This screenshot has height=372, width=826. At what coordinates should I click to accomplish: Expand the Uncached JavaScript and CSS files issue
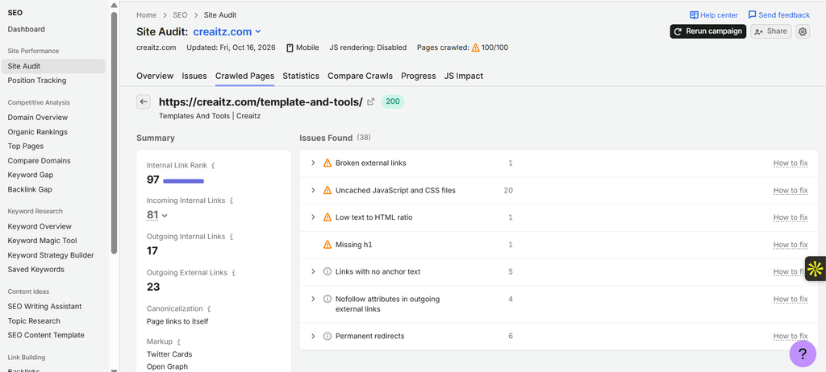coord(313,191)
